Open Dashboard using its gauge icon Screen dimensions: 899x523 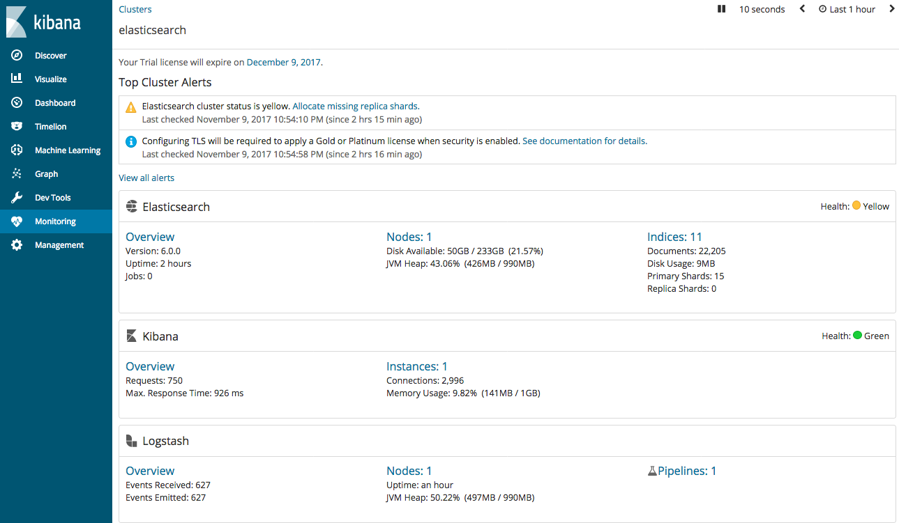point(17,103)
